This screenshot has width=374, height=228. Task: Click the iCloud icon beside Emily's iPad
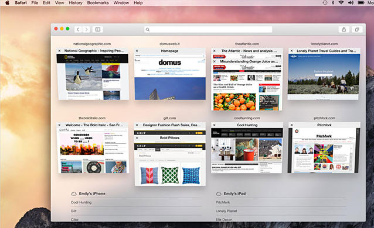(x=219, y=194)
